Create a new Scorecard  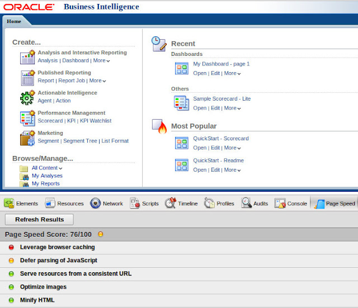pyautogui.click(x=50, y=121)
